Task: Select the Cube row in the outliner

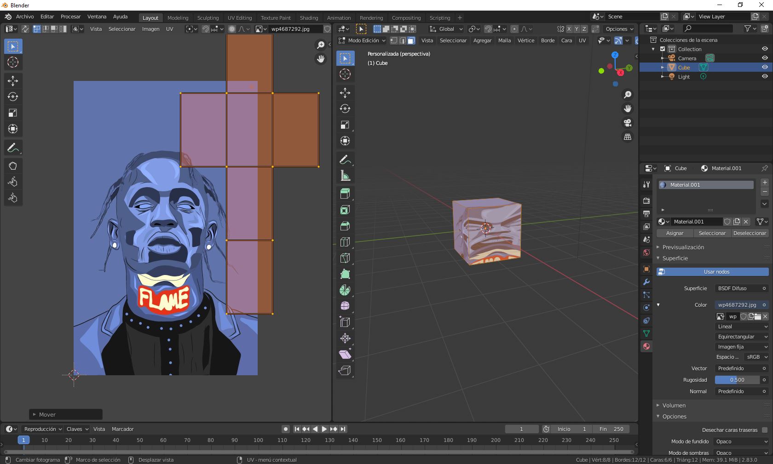Action: 706,68
